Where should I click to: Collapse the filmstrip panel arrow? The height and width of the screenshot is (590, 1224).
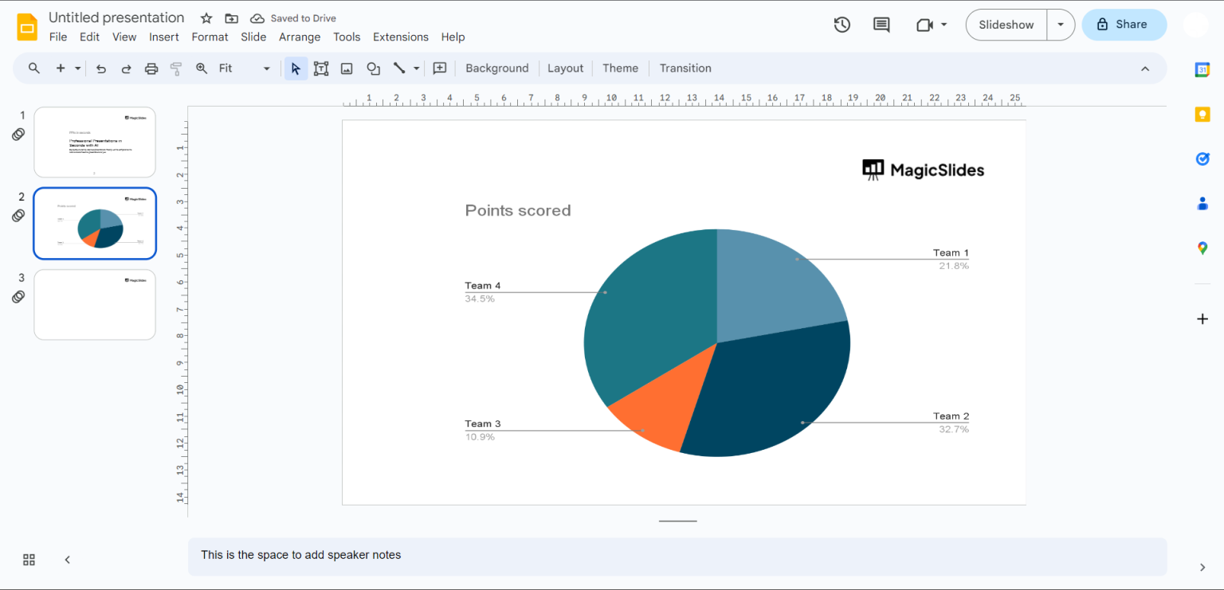[x=68, y=560]
